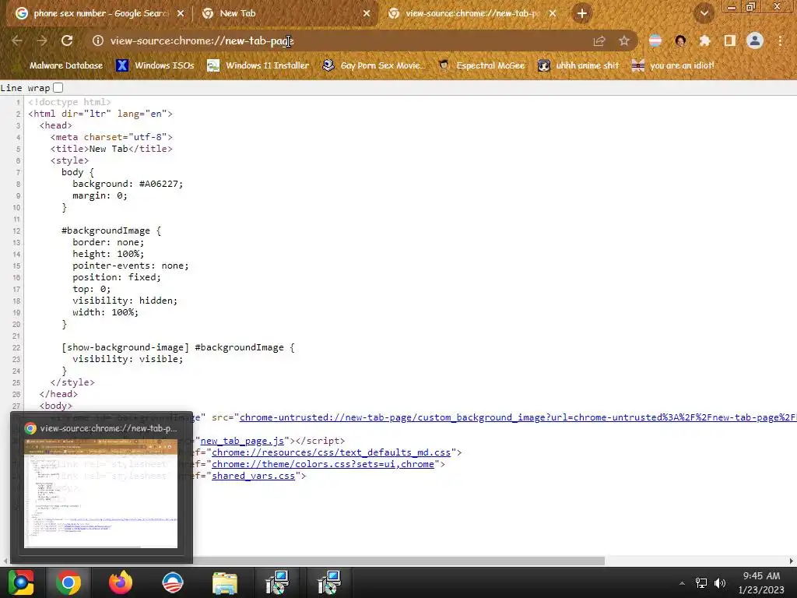Open the uhhh anime bookmark
797x598 pixels.
578,65
